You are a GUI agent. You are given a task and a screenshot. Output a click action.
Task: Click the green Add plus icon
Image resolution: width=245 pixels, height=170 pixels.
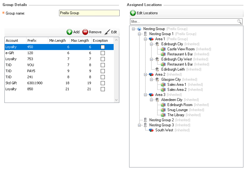[x=69, y=32]
